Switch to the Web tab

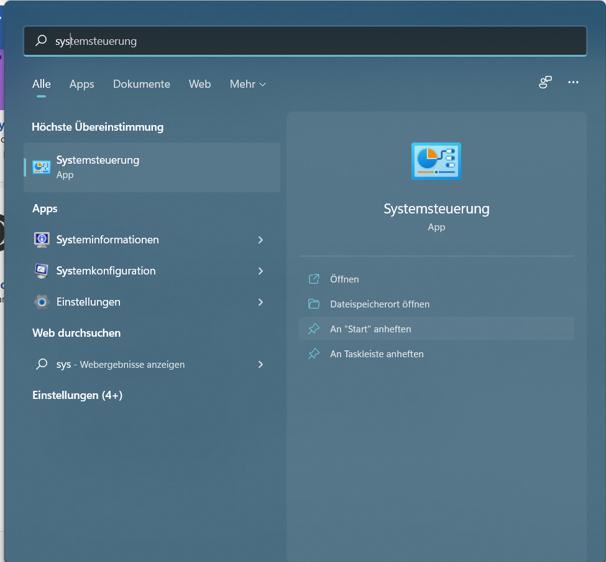(x=200, y=84)
